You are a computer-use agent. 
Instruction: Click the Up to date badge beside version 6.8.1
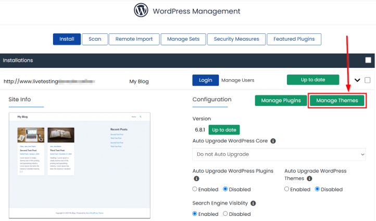pos(224,130)
